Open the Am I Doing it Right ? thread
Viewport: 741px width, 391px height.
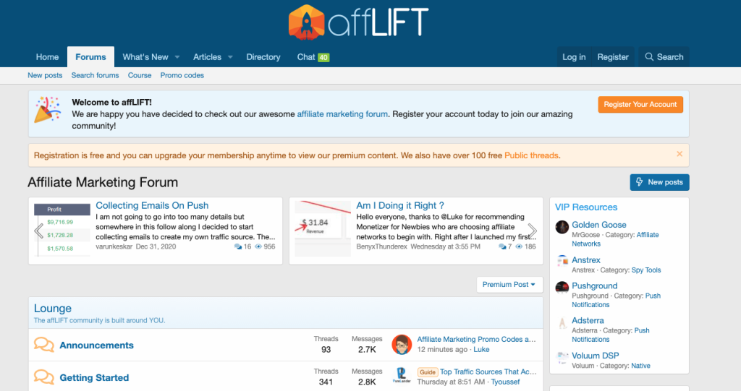coord(399,205)
